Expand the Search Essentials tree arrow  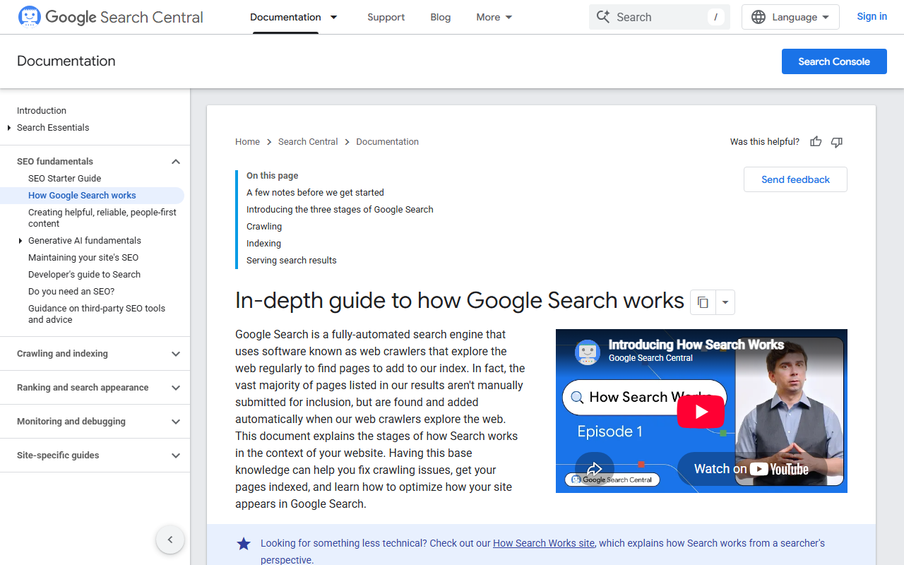click(9, 128)
